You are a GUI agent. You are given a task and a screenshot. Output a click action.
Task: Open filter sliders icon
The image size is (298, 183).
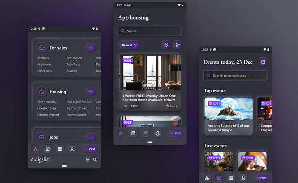[178, 45]
